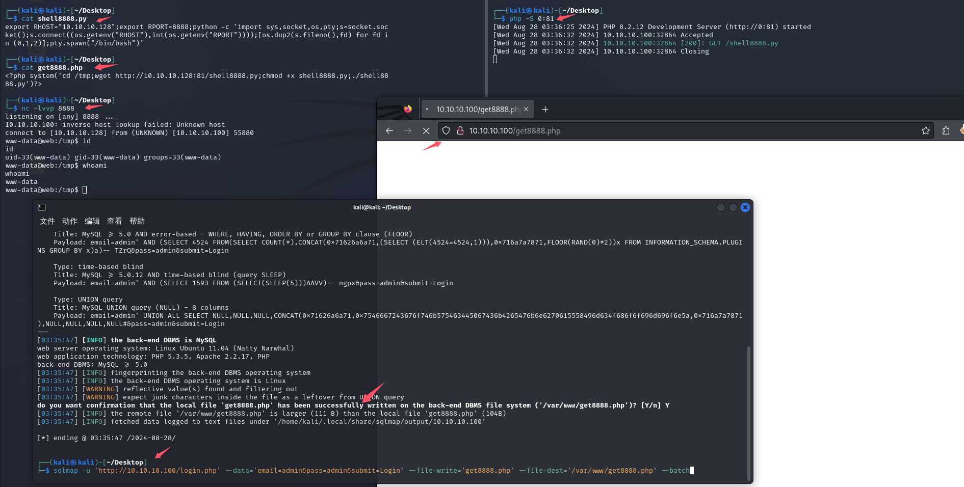Close the kali@kali Desktop terminal window

coord(745,207)
